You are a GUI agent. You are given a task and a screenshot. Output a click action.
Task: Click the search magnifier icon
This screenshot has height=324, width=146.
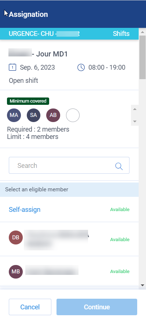click(x=119, y=166)
